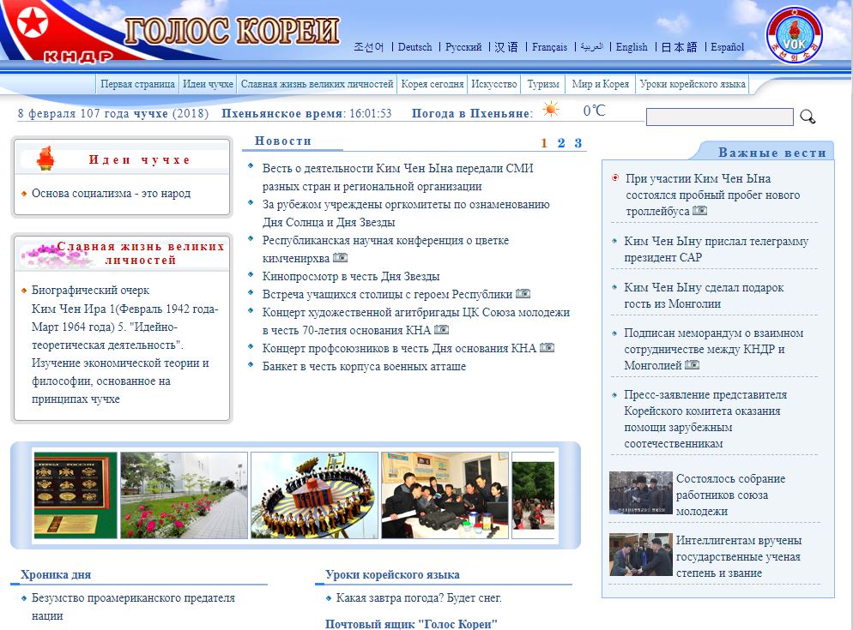Click the amusement ride carousel thumbnail
Viewport: 853px width, 630px height.
[314, 495]
